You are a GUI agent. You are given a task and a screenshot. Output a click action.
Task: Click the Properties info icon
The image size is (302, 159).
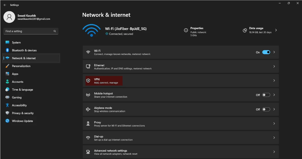(186, 30)
